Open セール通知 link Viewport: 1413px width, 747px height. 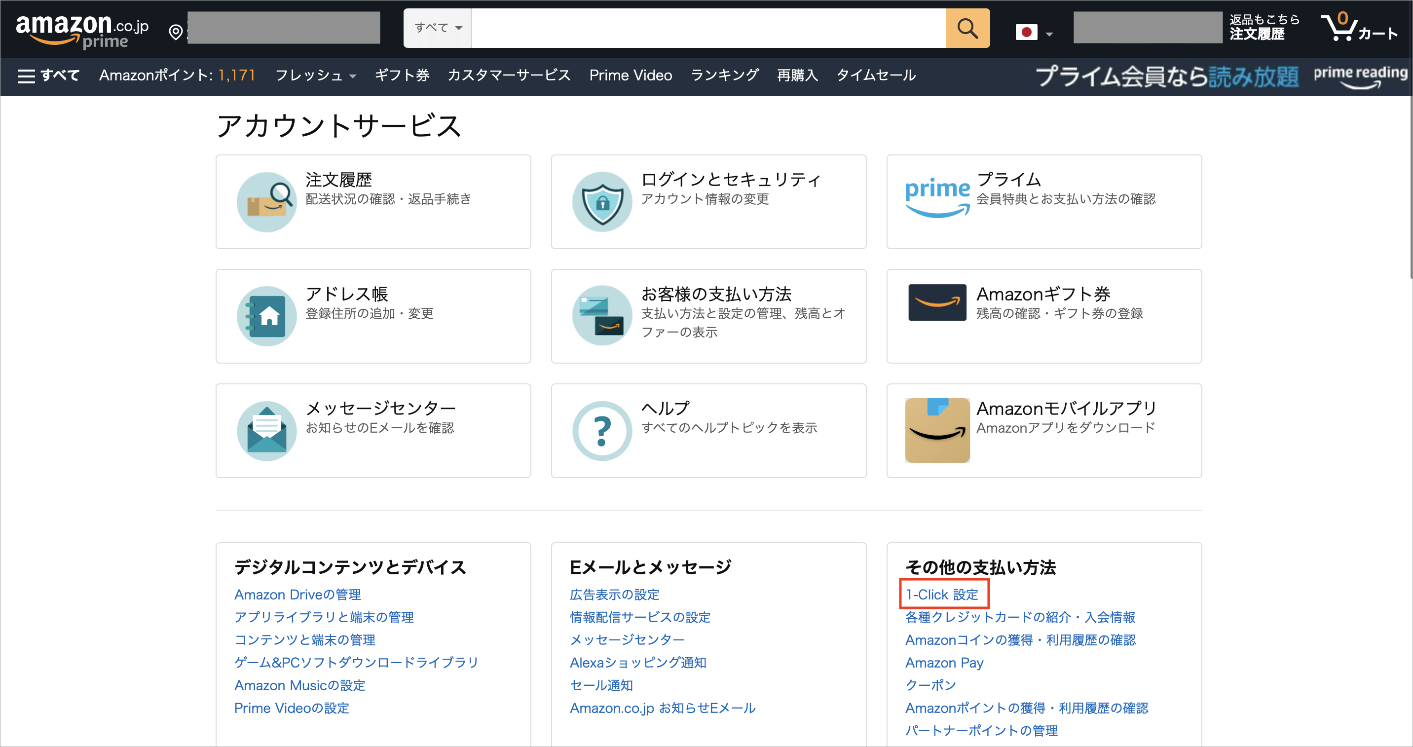click(x=601, y=686)
